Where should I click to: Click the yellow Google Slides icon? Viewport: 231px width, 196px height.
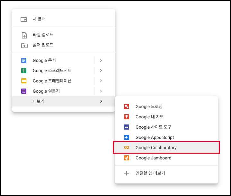[24, 81]
